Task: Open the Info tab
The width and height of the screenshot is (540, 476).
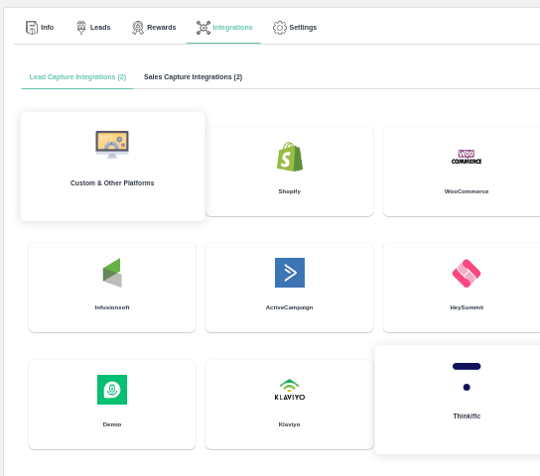Action: pos(40,28)
